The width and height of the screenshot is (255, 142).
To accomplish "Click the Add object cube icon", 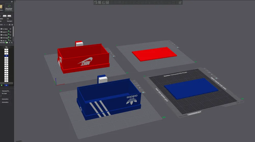I will (x=95, y=2).
